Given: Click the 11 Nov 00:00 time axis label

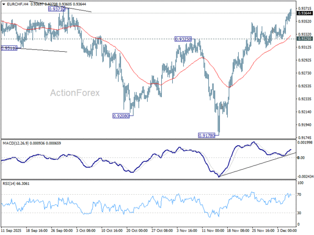Looking at the screenshot, I should point(213,230).
